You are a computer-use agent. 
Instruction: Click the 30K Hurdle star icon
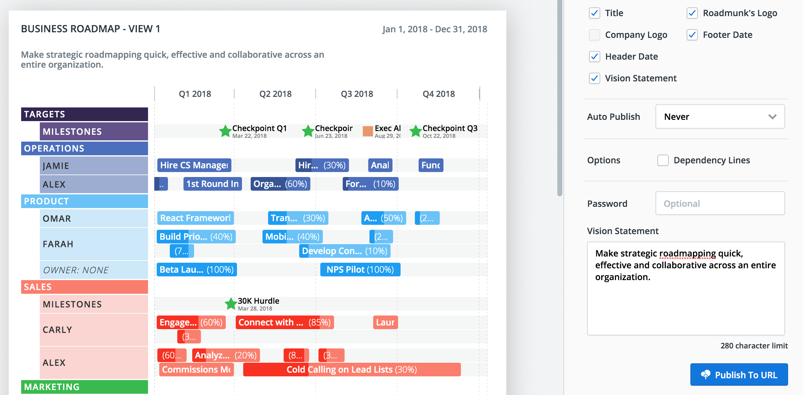(231, 304)
